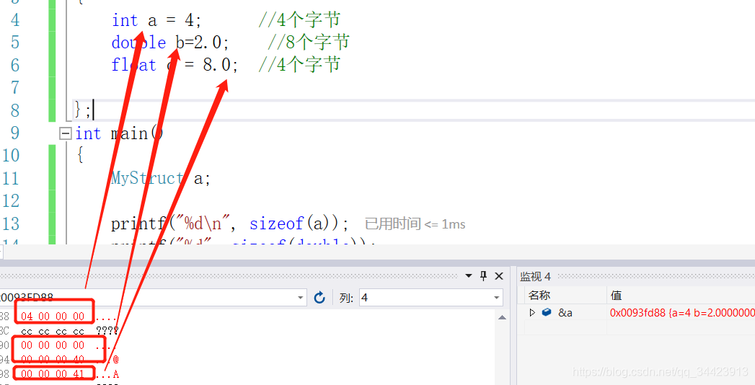Open the 列 columns combo dropdown arrow
Image resolution: width=755 pixels, height=385 pixels.
pyautogui.click(x=496, y=298)
